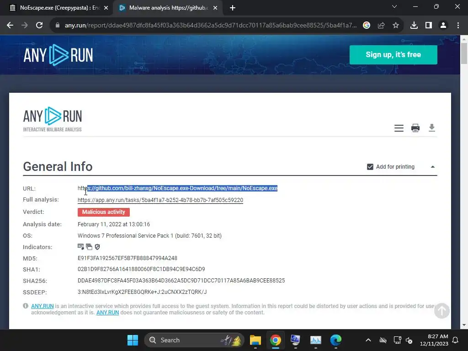
Task: Open the notification bell in tray
Action: click(456, 340)
